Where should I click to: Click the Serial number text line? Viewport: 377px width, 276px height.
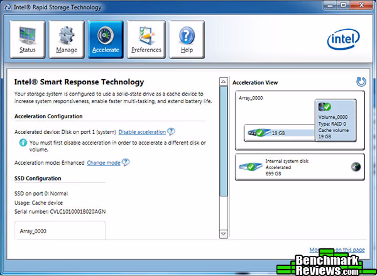point(60,212)
